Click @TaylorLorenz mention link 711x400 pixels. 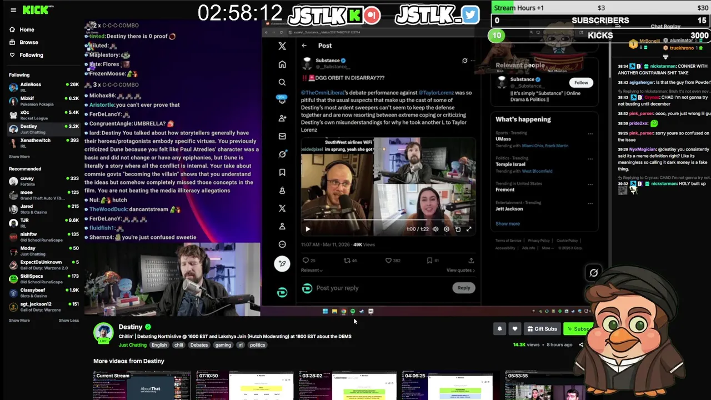coord(436,93)
